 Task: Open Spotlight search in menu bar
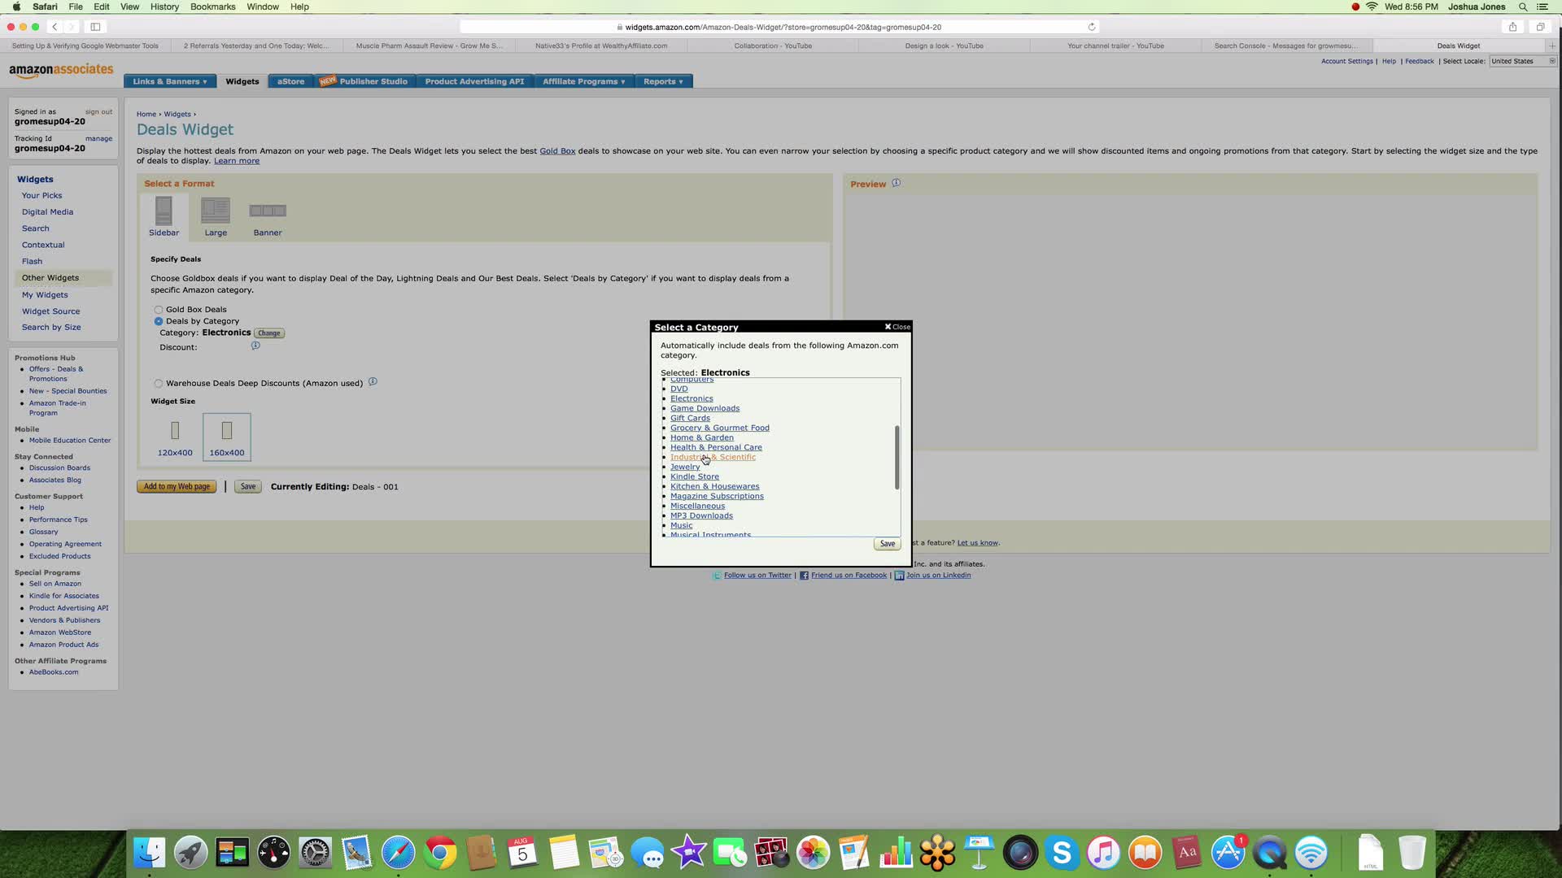tap(1523, 7)
